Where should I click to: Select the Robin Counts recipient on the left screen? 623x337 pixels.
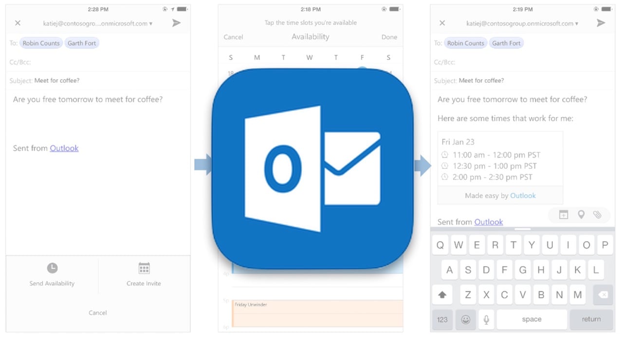pyautogui.click(x=41, y=43)
